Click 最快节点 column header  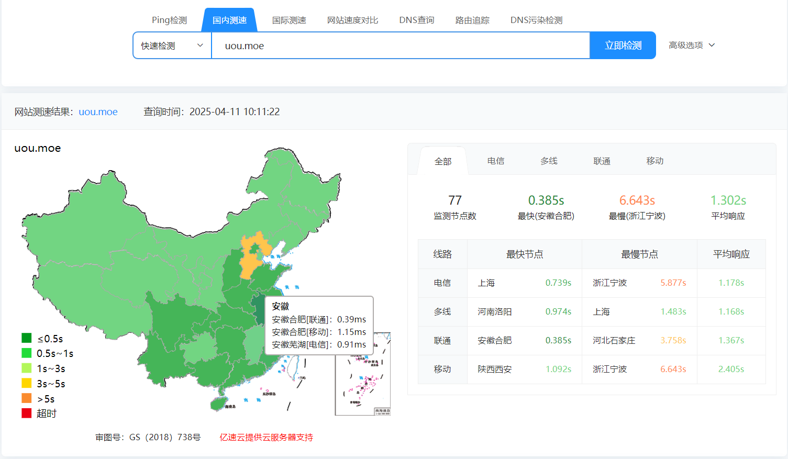click(x=525, y=254)
